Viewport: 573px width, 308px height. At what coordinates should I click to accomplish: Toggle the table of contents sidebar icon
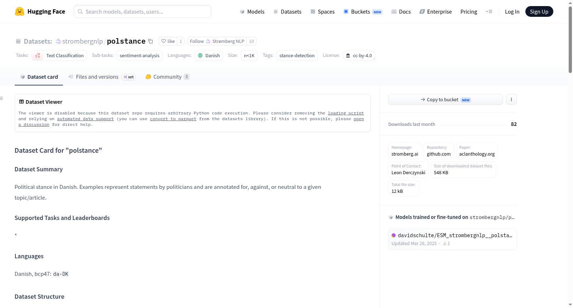click(x=2, y=98)
